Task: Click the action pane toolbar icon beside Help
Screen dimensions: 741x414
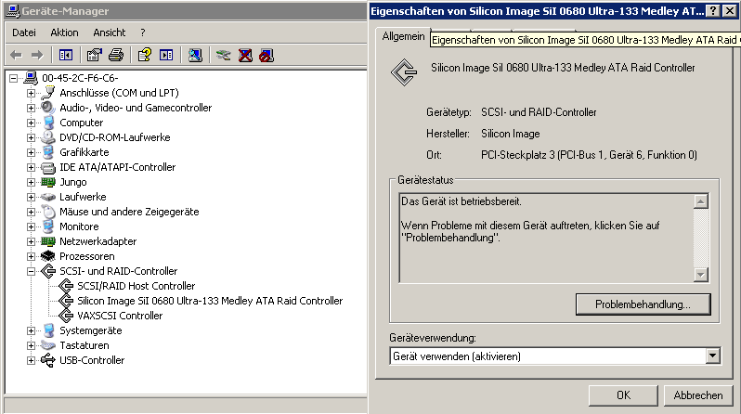Action: 166,56
